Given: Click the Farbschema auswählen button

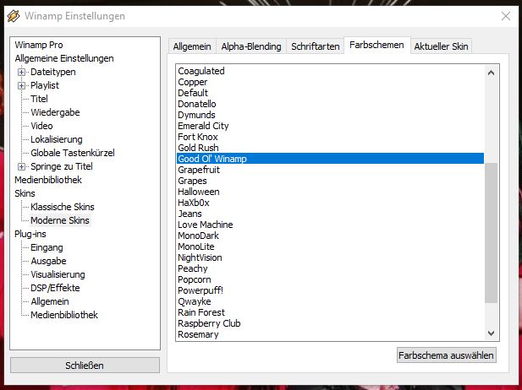Looking at the screenshot, I should 446,355.
